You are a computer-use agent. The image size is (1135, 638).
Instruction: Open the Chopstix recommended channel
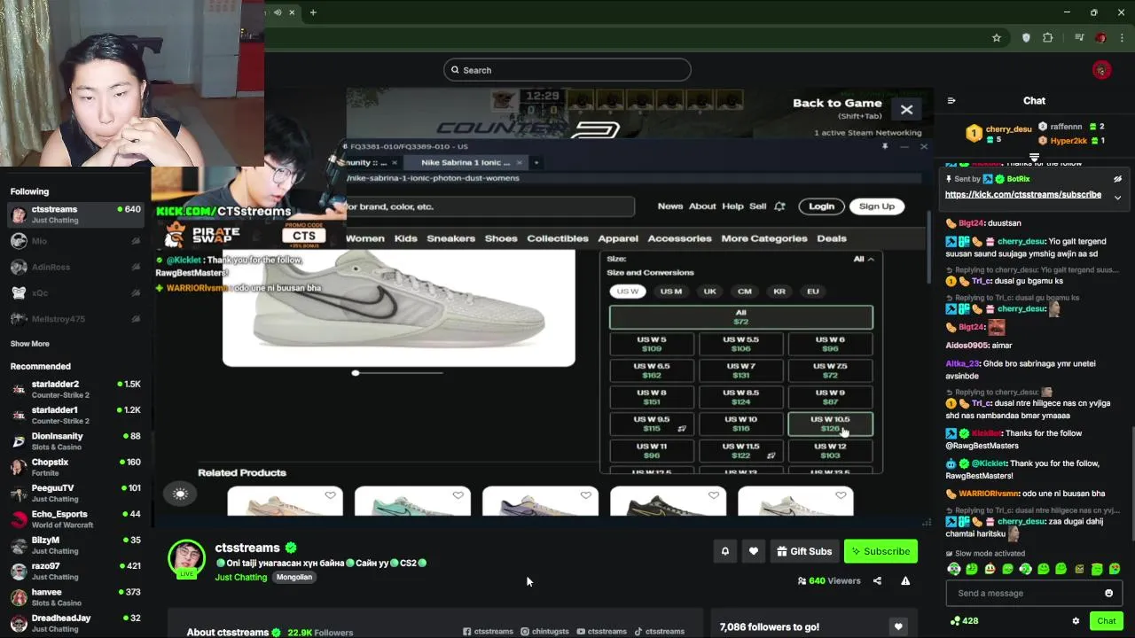pyautogui.click(x=75, y=467)
